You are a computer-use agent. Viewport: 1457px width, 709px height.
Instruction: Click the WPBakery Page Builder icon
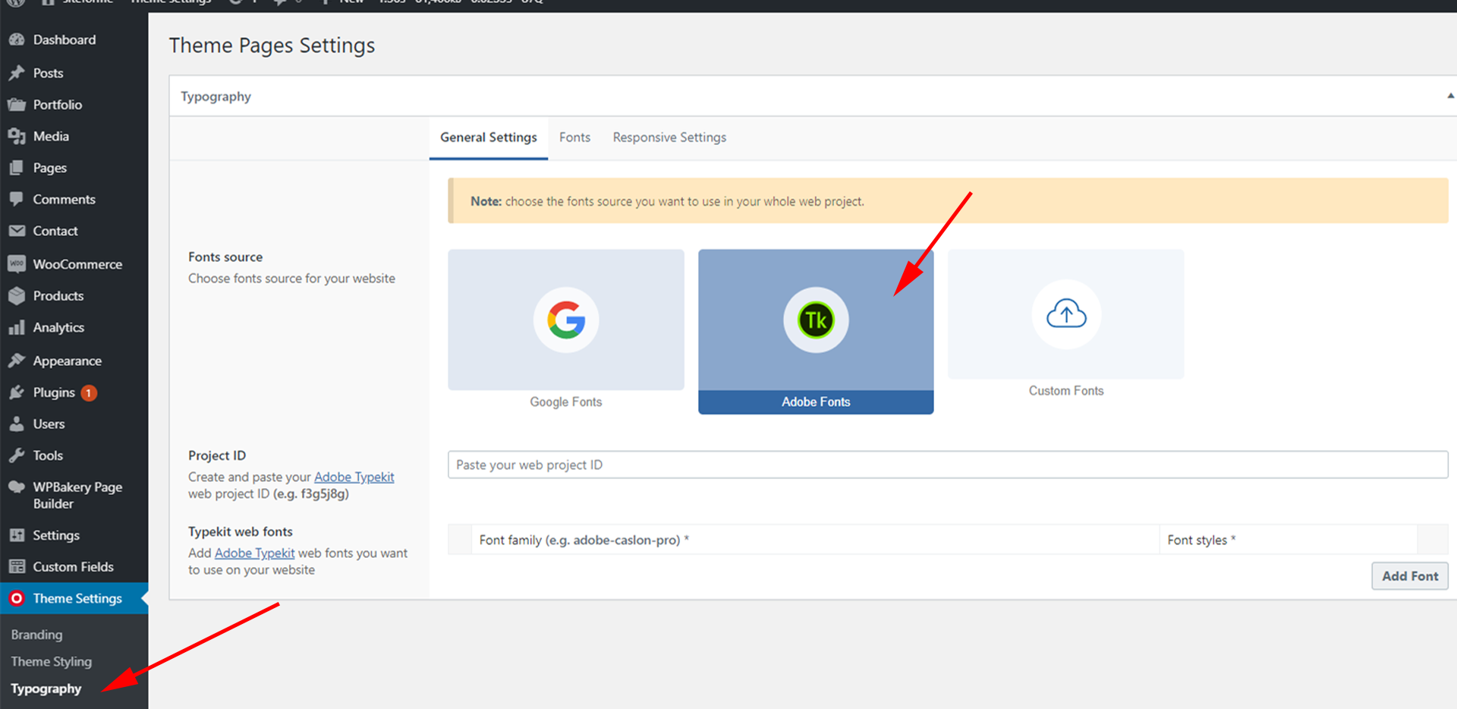click(x=17, y=487)
